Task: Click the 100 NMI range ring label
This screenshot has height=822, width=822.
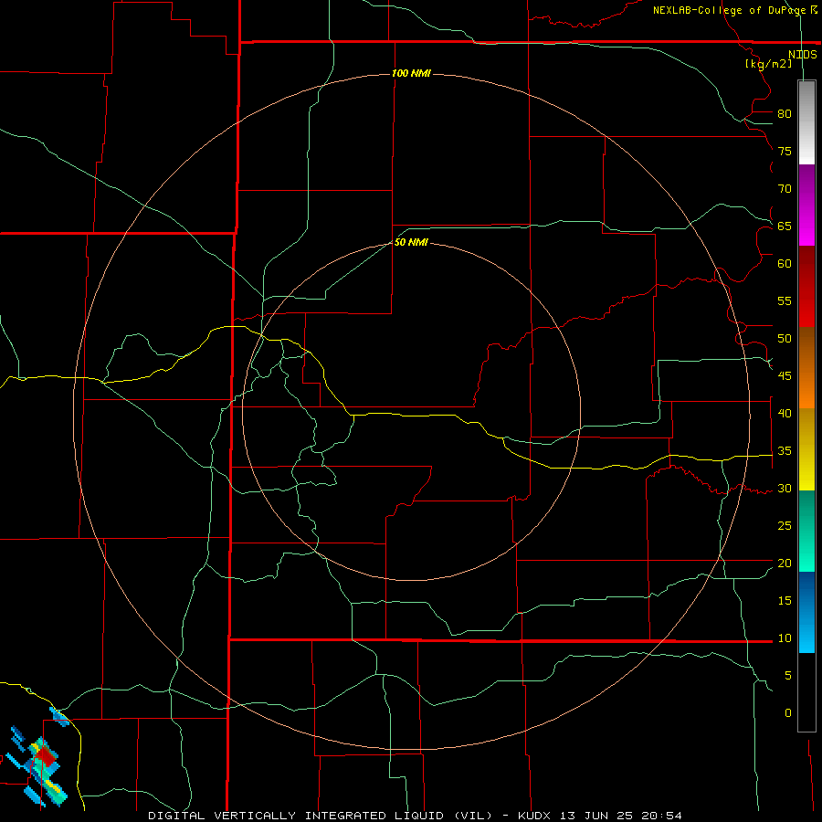Action: 411,73
